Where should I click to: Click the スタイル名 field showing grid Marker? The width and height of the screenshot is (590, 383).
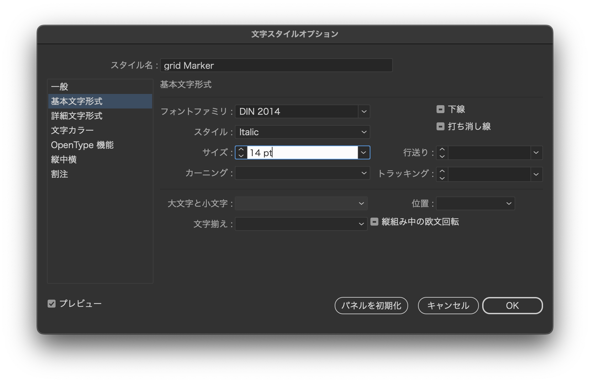(x=276, y=65)
